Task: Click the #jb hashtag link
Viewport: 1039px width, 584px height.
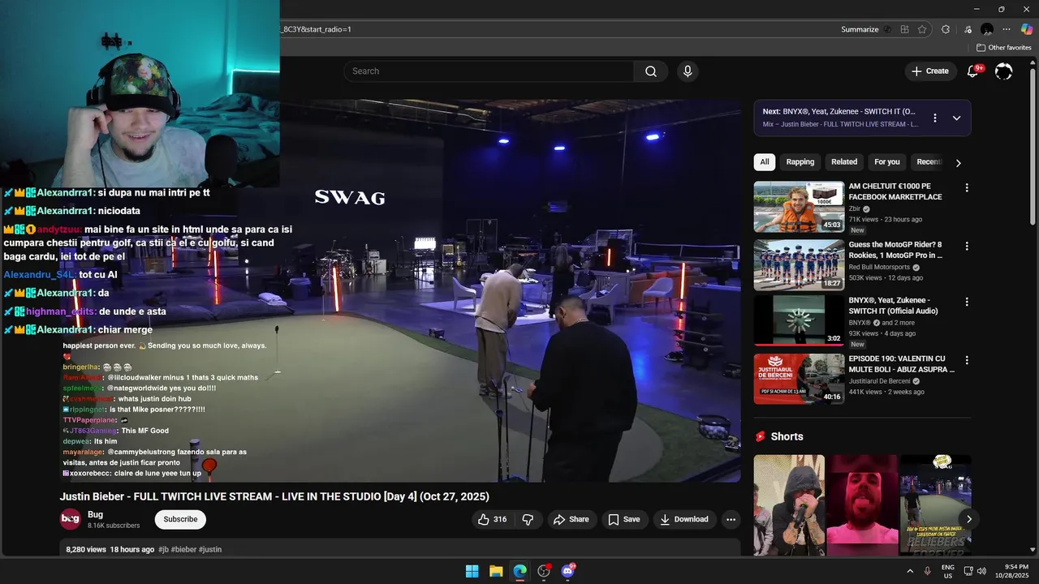Action: point(163,549)
